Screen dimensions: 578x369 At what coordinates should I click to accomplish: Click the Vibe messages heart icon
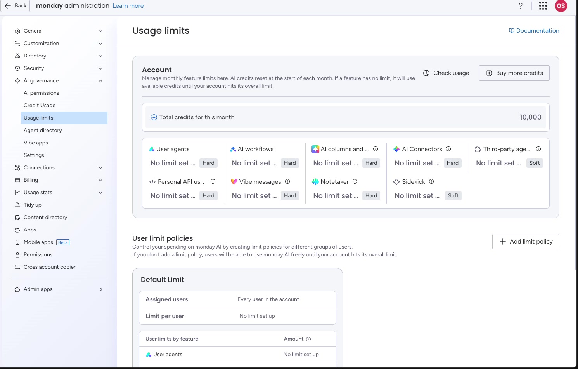[x=234, y=182]
